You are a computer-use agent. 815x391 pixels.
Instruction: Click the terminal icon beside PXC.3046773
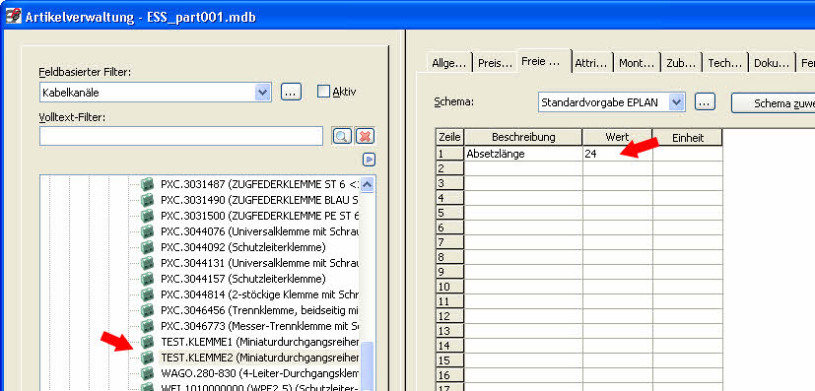[148, 326]
